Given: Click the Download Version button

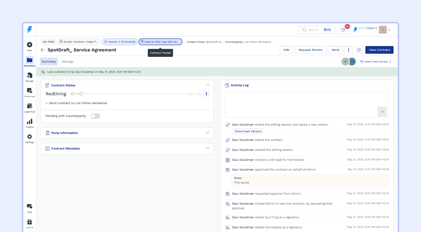Looking at the screenshot, I should pyautogui.click(x=248, y=131).
